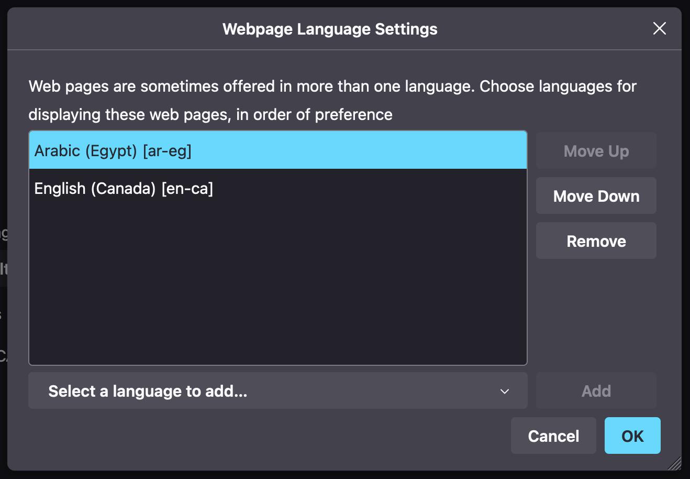Cancel the language settings changes
The image size is (690, 479).
click(553, 436)
